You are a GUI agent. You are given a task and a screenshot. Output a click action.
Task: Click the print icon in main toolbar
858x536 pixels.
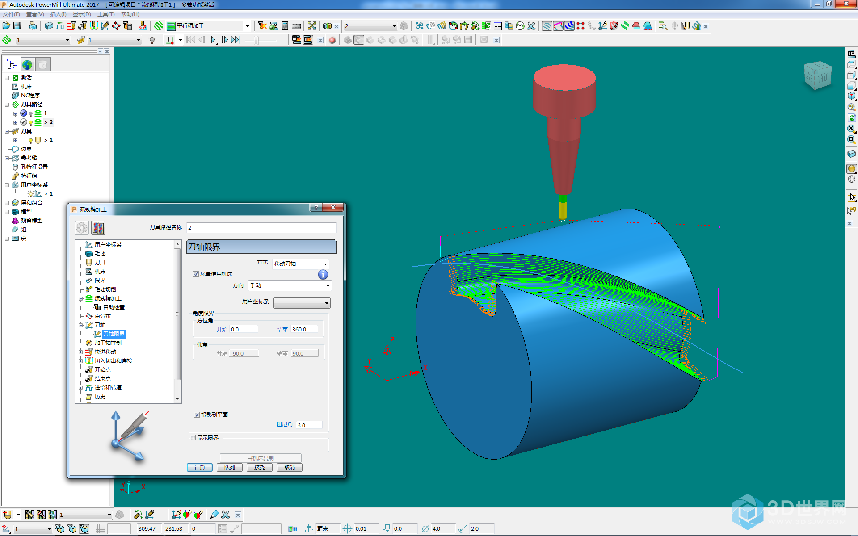[33, 26]
